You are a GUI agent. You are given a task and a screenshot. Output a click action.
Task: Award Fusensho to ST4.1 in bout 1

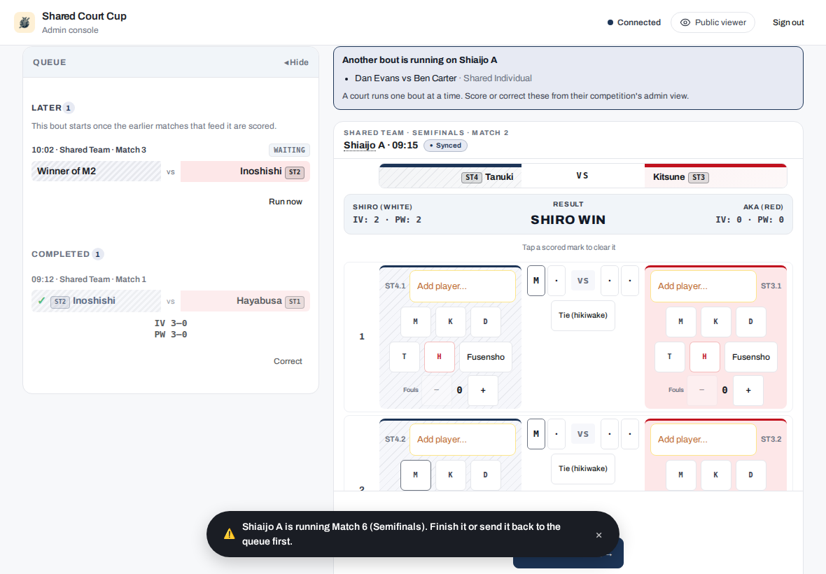[486, 357]
